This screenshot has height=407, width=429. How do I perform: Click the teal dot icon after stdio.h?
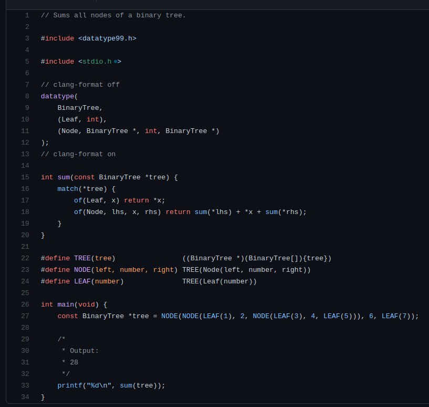tap(116, 62)
